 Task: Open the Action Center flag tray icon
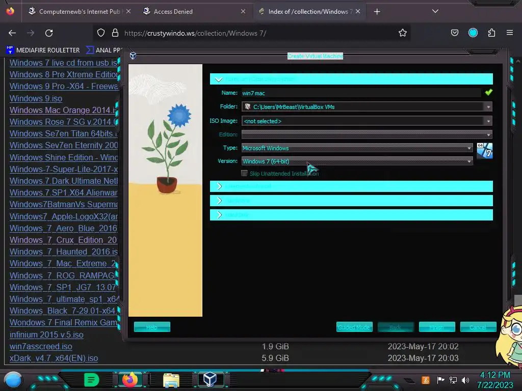point(440,380)
